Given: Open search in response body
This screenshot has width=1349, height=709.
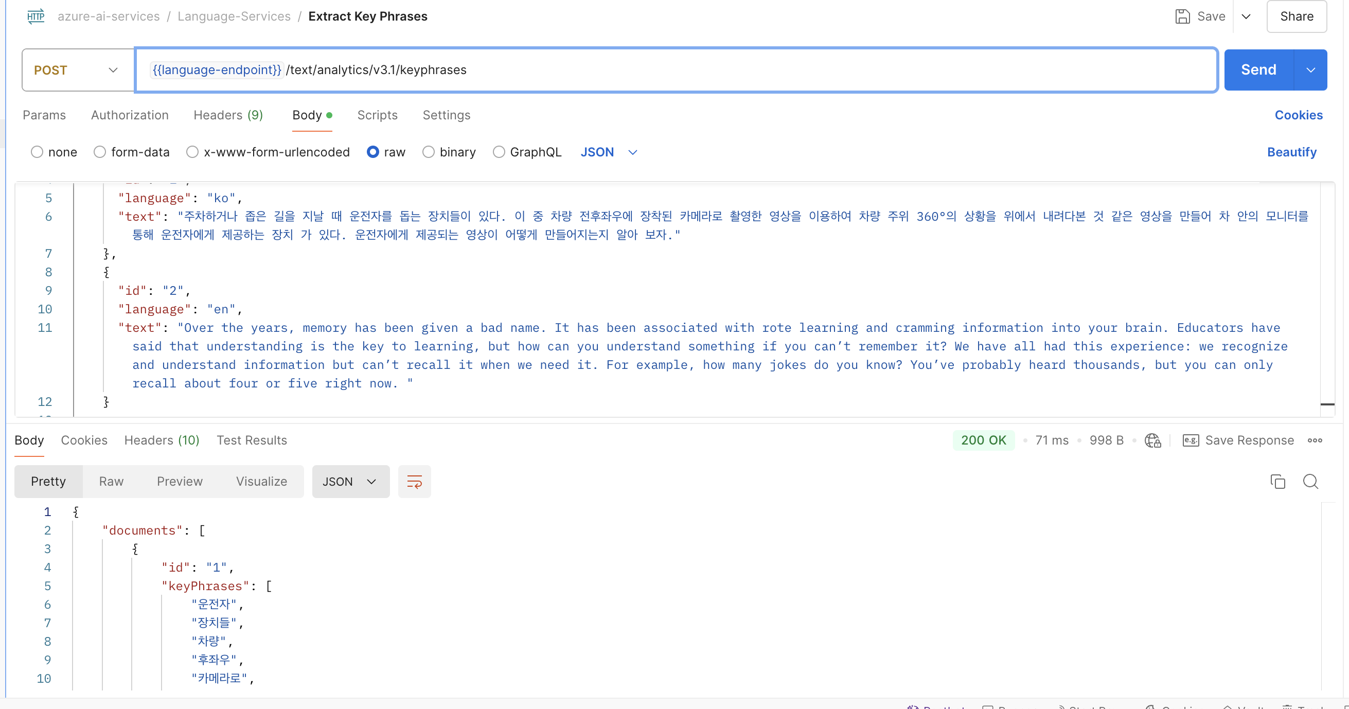Looking at the screenshot, I should tap(1310, 481).
